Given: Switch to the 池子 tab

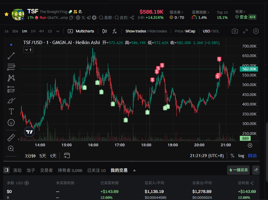Looking at the screenshot, I should coord(31,170).
